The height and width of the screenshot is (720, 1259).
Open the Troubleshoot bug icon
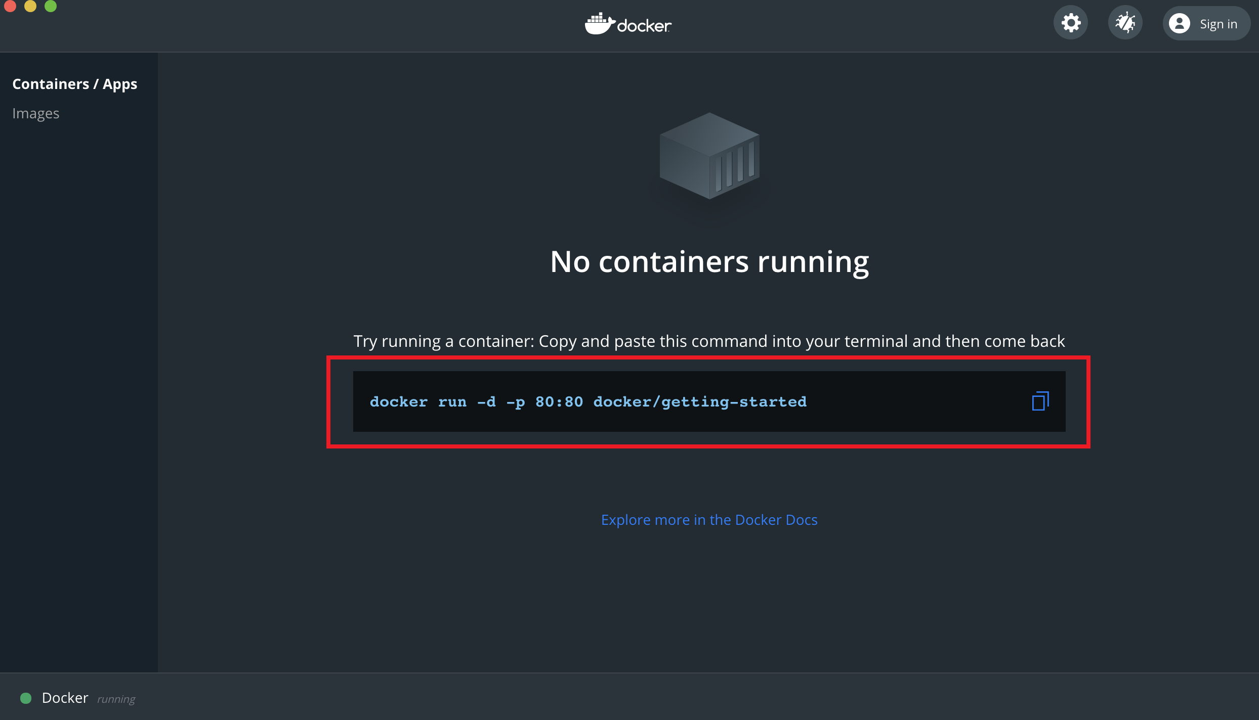[x=1125, y=23]
